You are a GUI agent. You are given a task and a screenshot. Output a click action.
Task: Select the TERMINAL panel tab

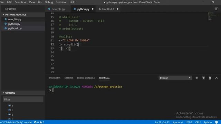(x=104, y=78)
